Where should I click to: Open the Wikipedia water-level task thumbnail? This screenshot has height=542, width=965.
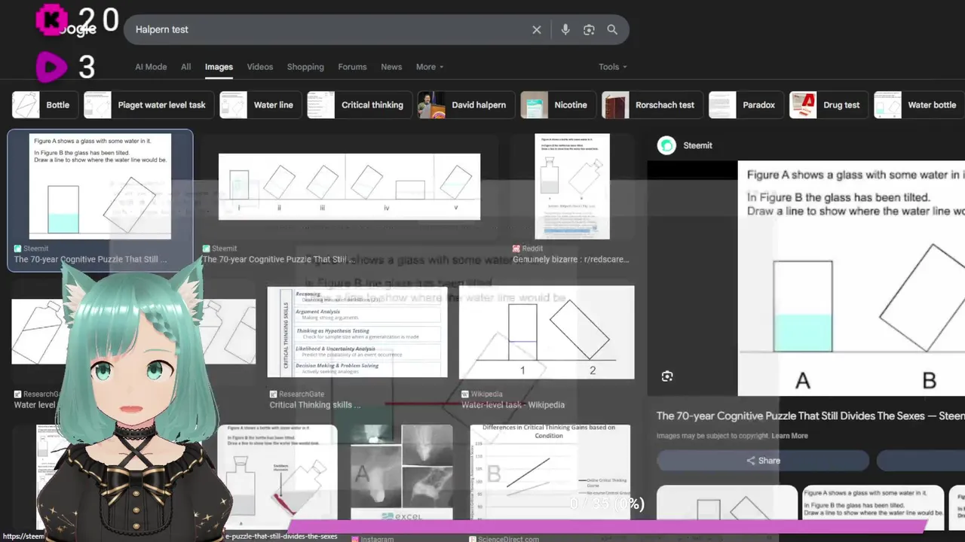(x=547, y=332)
